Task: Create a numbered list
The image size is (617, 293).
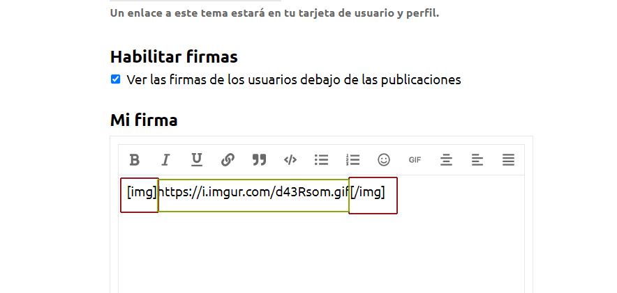Action: [x=352, y=160]
